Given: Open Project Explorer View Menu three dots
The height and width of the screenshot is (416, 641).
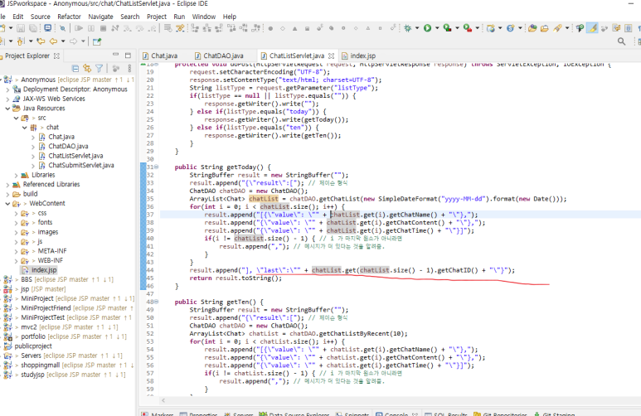Looking at the screenshot, I should pos(129,68).
